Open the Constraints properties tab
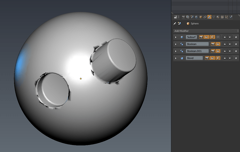Viewport: 240px width, 152px height. (x=205, y=17)
